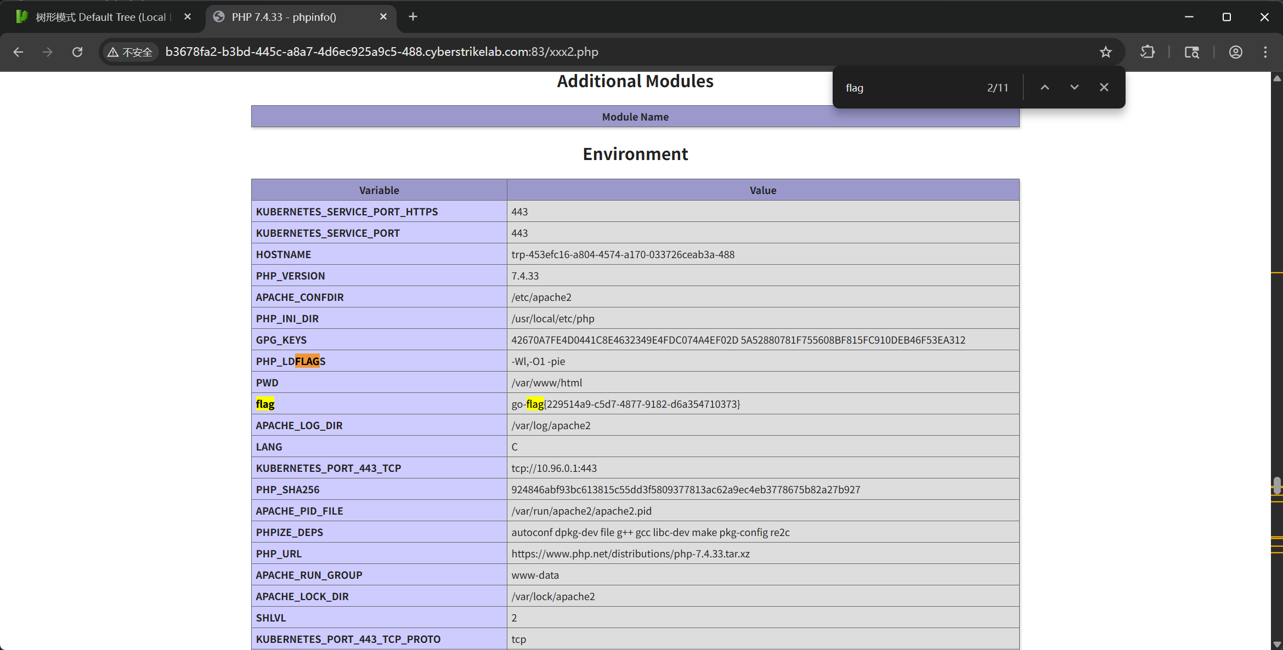Screen dimensions: 1283x650
Task: Click the flag value go-flag cell
Action: 625,404
